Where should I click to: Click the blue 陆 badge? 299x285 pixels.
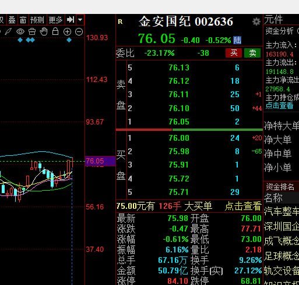coord(237,40)
